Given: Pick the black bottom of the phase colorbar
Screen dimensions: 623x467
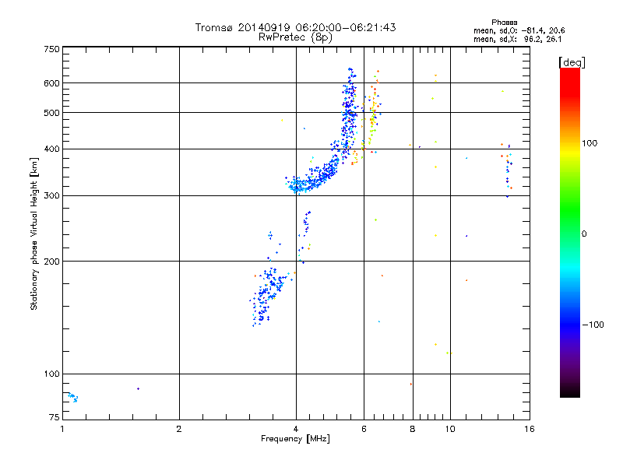Looking at the screenshot, I should click(x=570, y=393).
